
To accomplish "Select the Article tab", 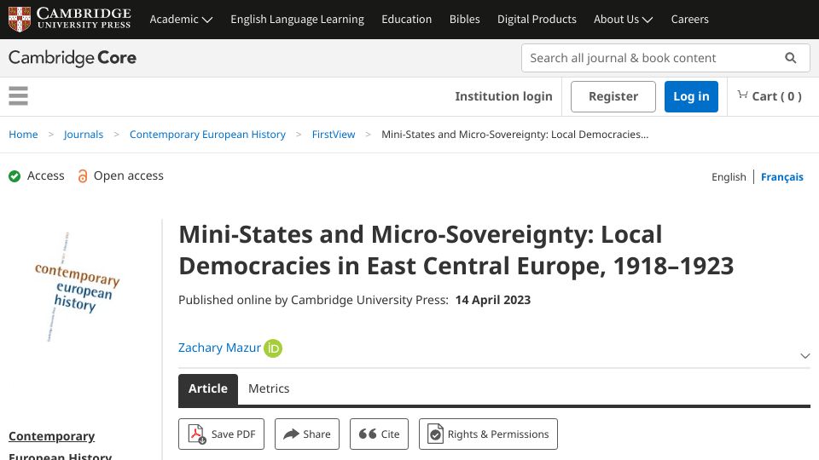I will [208, 389].
